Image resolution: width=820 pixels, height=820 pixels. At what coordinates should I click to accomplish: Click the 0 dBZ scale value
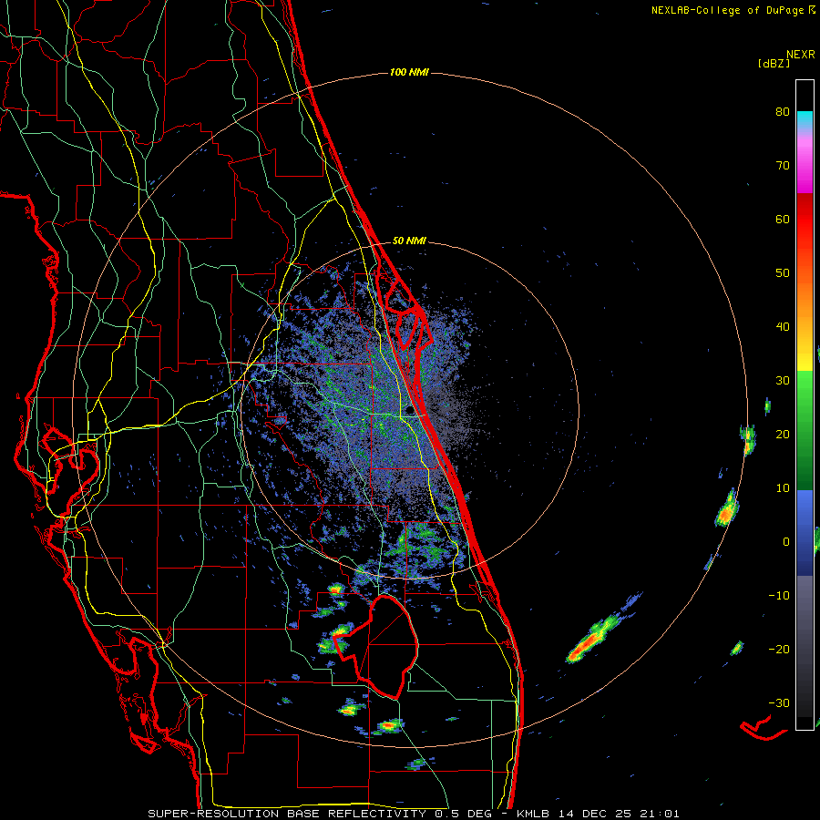coord(786,542)
